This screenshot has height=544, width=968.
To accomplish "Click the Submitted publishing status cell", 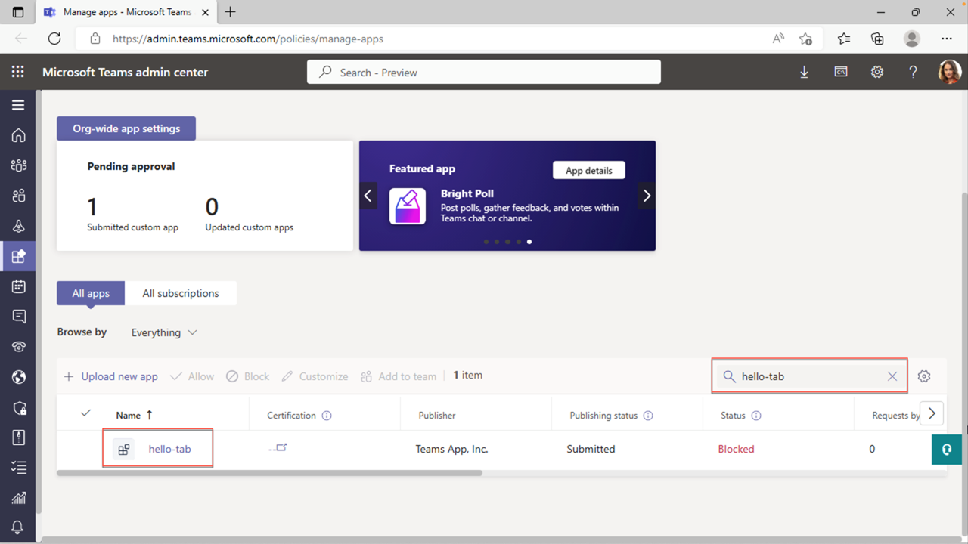I will click(591, 449).
